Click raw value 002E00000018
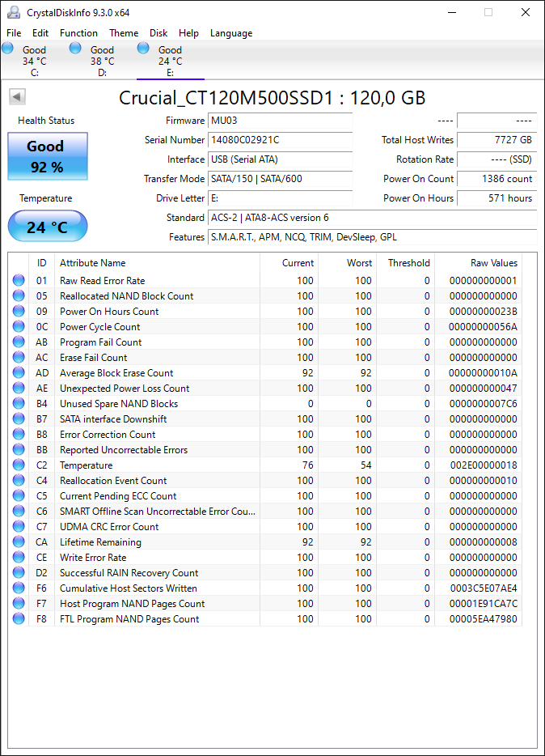 coord(484,465)
